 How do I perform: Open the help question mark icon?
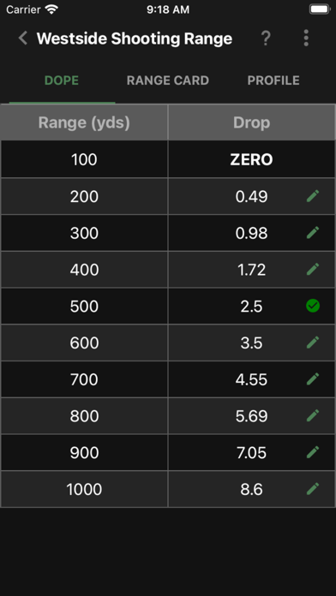[x=266, y=39]
